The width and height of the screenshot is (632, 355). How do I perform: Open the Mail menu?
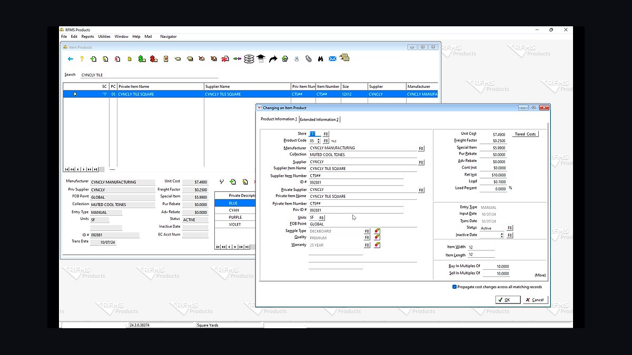coord(148,37)
